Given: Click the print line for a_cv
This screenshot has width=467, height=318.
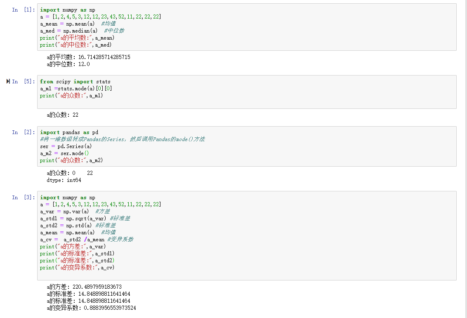Looking at the screenshot, I should pos(77,267).
